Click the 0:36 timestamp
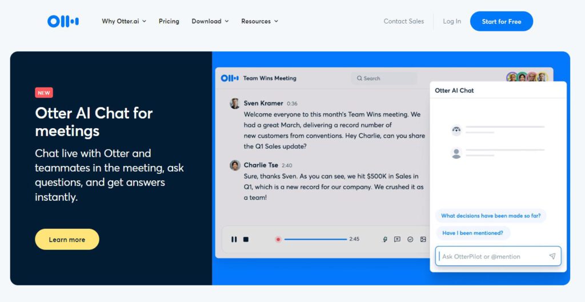The height and width of the screenshot is (302, 585). 292,104
